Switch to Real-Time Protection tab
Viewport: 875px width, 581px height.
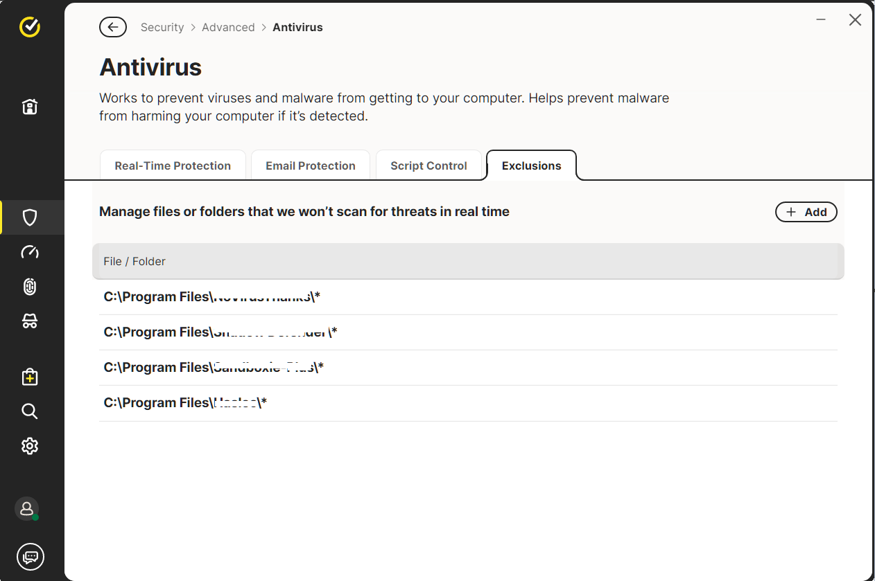173,166
